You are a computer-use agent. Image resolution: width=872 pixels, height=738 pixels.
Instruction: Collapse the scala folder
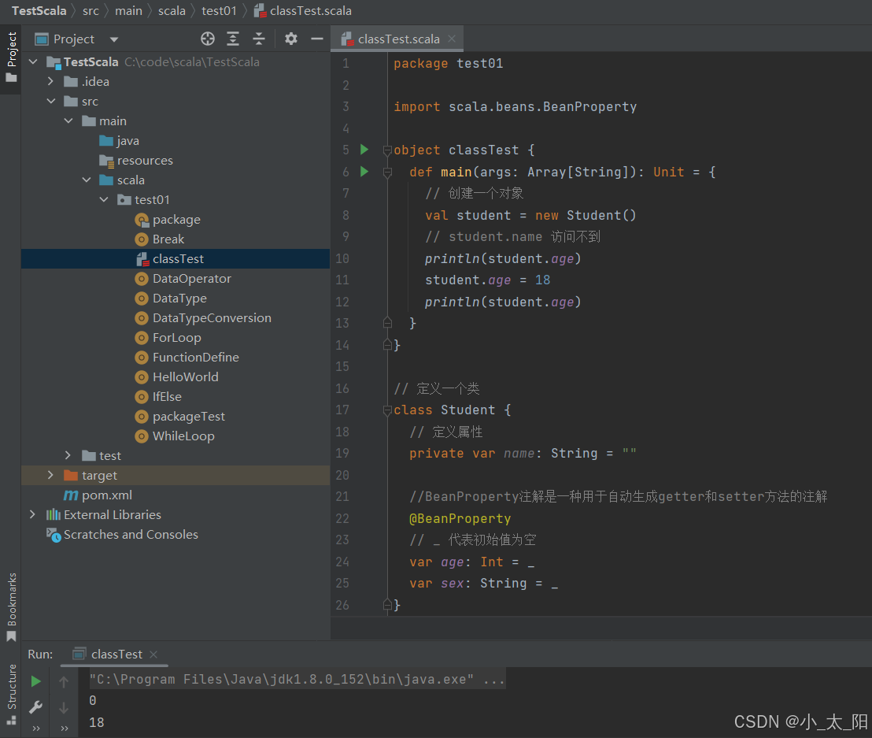(87, 180)
